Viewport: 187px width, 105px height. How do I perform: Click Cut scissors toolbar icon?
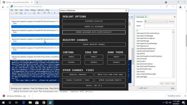25,13
